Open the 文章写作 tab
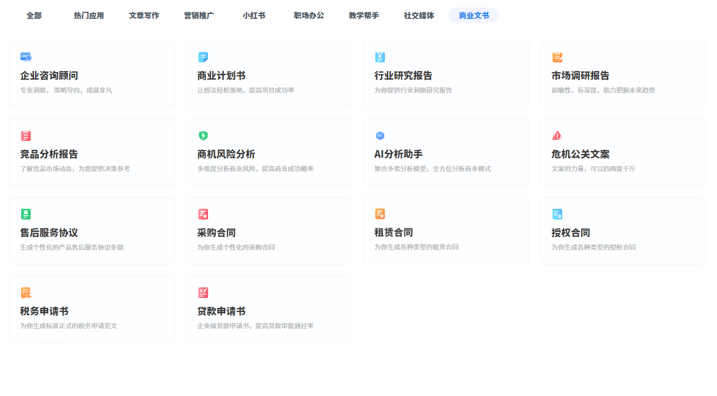717x396 pixels. click(144, 16)
